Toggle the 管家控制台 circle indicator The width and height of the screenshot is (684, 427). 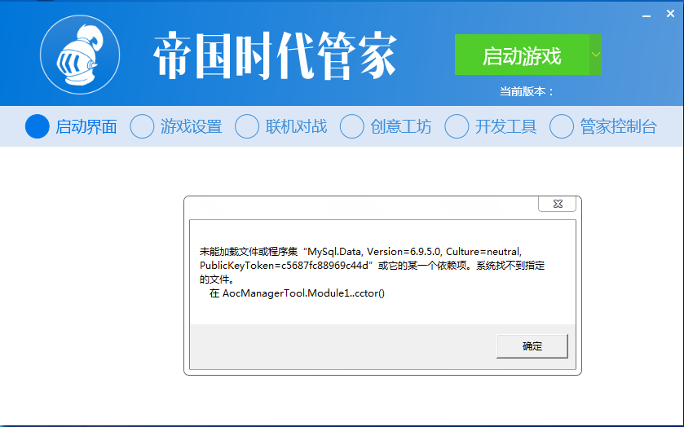point(562,126)
